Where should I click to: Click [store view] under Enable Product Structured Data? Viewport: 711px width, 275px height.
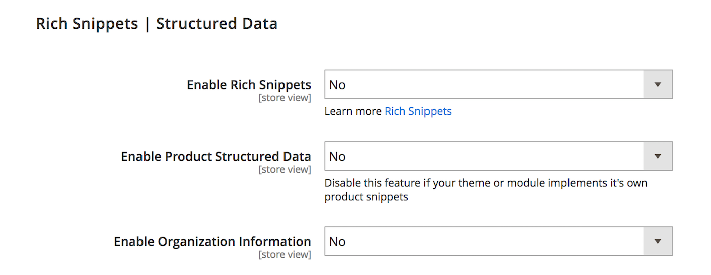click(x=285, y=169)
